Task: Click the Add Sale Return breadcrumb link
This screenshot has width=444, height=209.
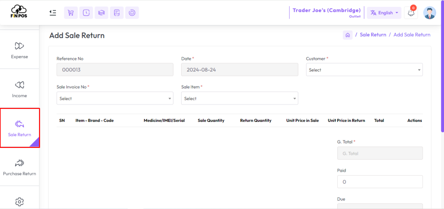Action: pyautogui.click(x=412, y=35)
